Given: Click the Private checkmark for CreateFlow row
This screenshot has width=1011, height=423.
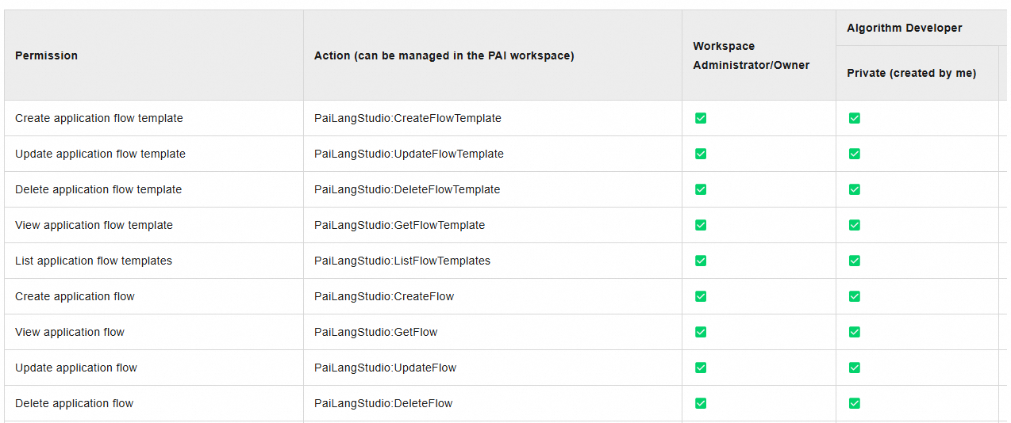Looking at the screenshot, I should coord(855,296).
